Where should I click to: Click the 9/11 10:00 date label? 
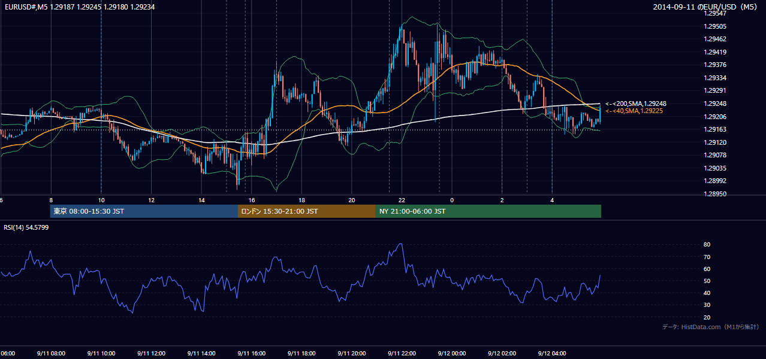[101, 353]
